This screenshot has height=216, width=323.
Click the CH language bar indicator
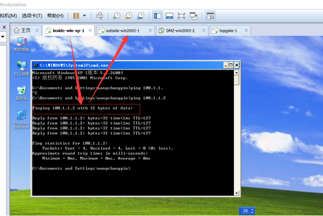click(246, 211)
